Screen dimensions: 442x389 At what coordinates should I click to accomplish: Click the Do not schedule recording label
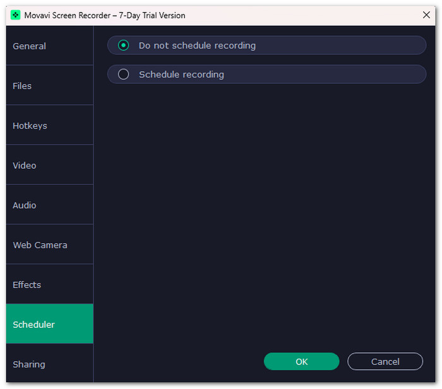click(x=197, y=45)
